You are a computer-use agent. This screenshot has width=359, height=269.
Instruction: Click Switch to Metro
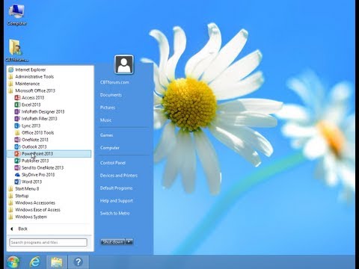[114, 214]
